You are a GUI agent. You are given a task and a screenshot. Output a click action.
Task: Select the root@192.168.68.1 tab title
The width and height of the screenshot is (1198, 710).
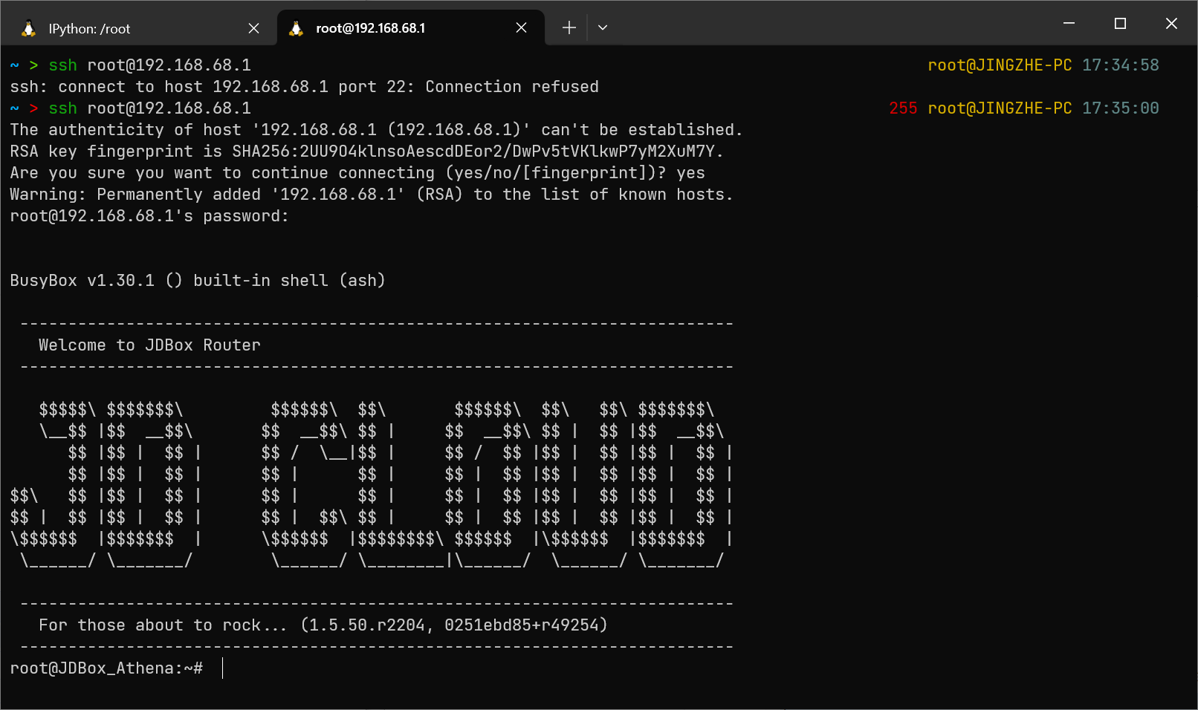(370, 28)
